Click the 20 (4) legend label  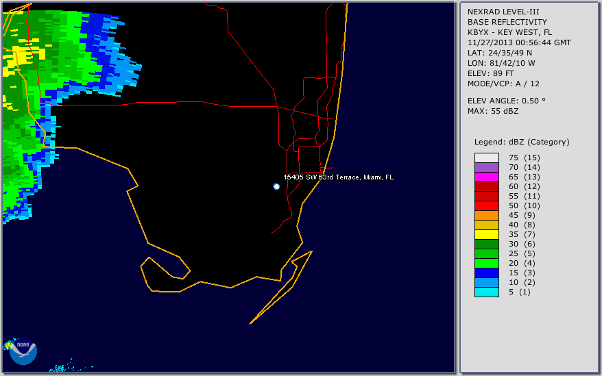522,263
